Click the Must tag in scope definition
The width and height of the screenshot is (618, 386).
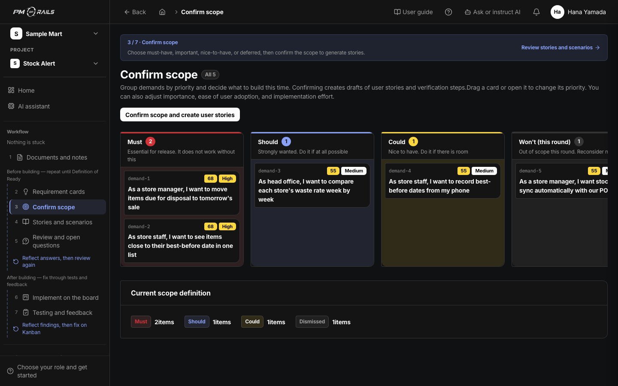(x=141, y=322)
